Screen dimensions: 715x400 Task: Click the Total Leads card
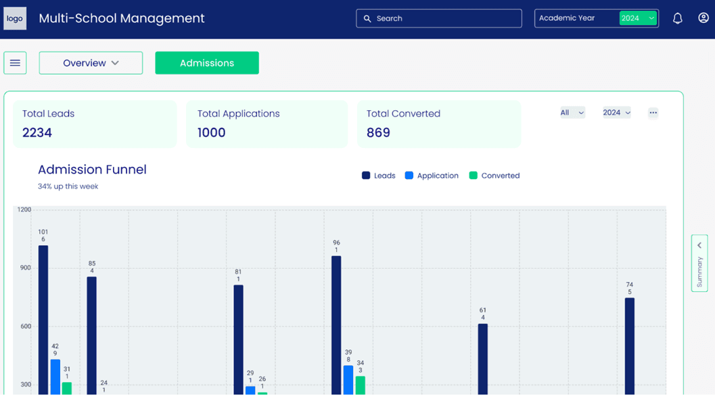click(95, 124)
